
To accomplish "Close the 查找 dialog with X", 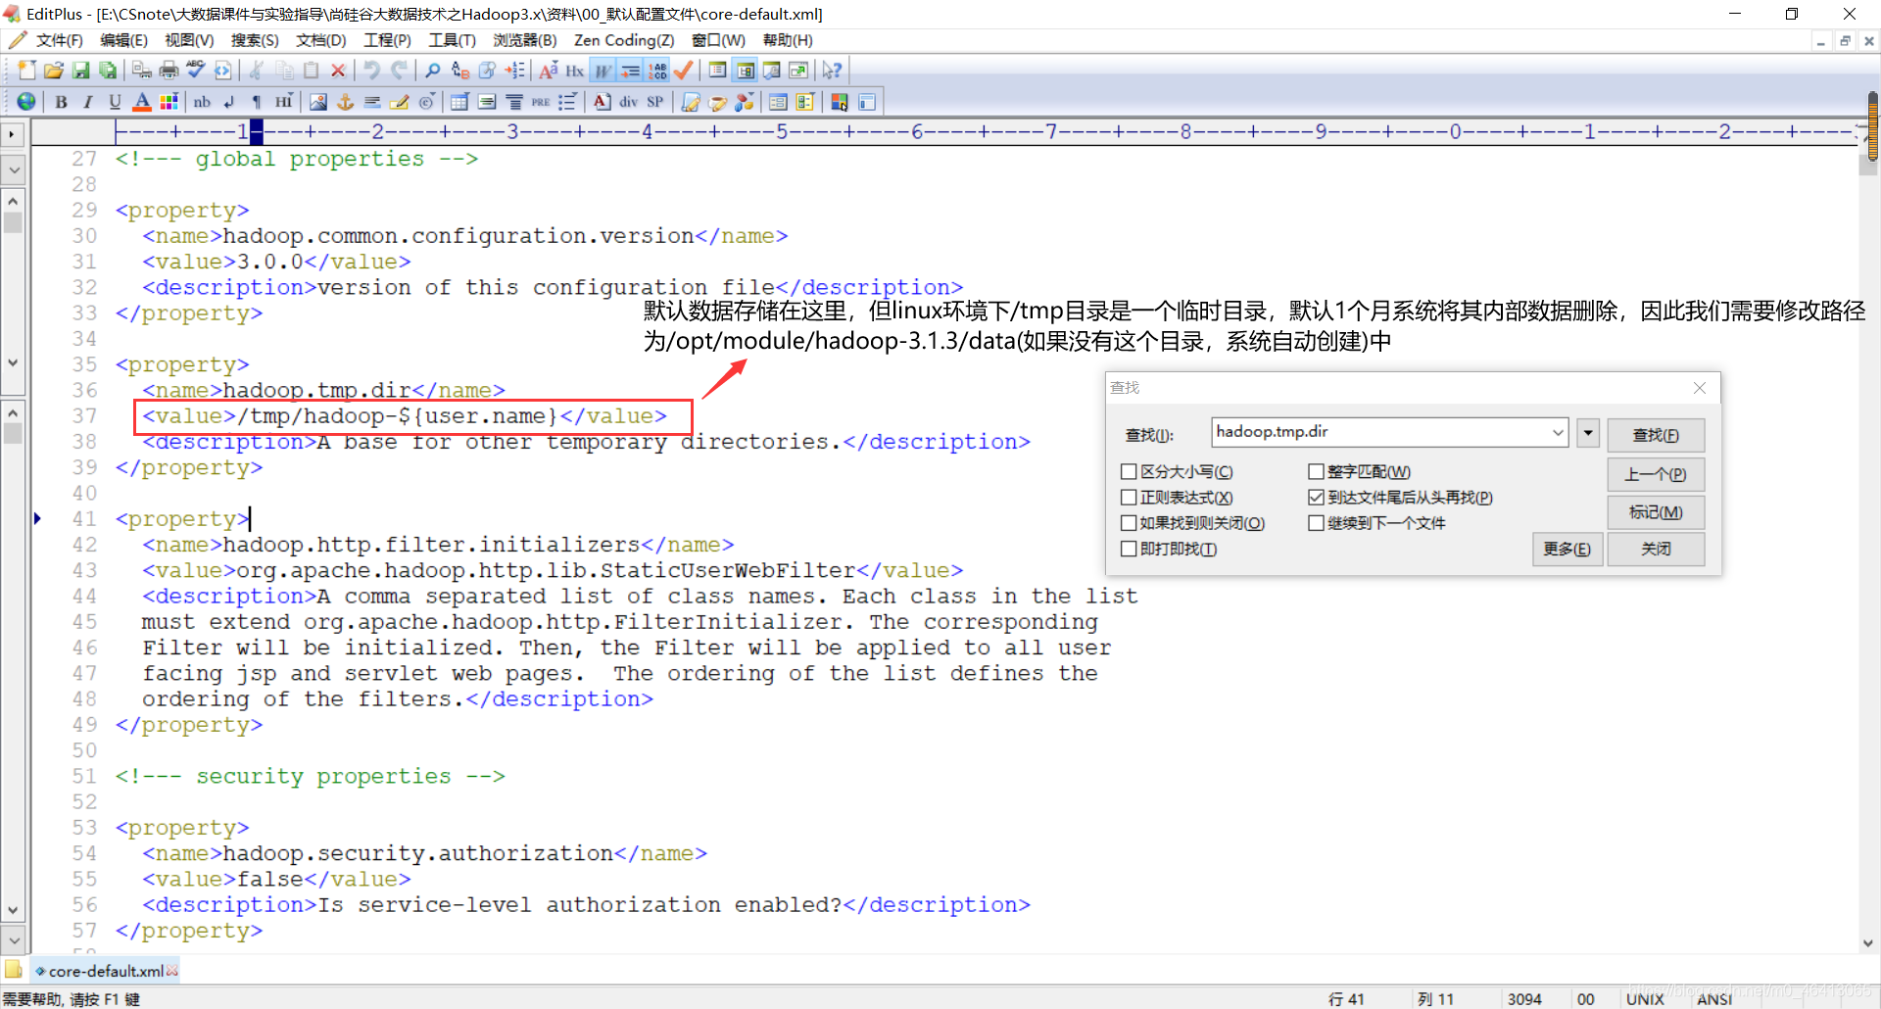I will [x=1700, y=388].
